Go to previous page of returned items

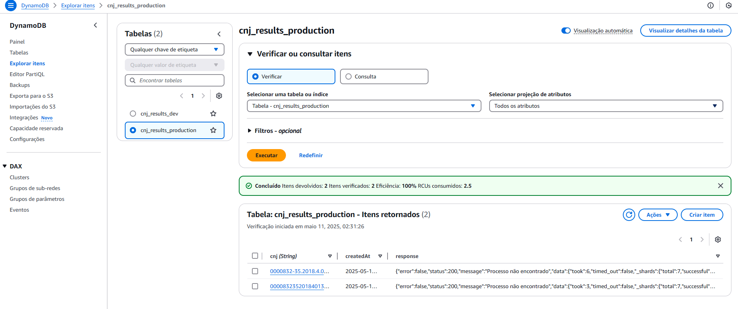(x=680, y=239)
